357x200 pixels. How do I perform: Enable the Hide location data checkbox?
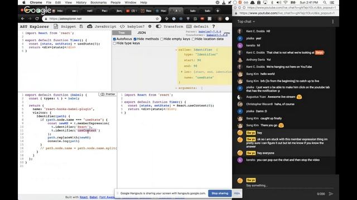pos(193,39)
